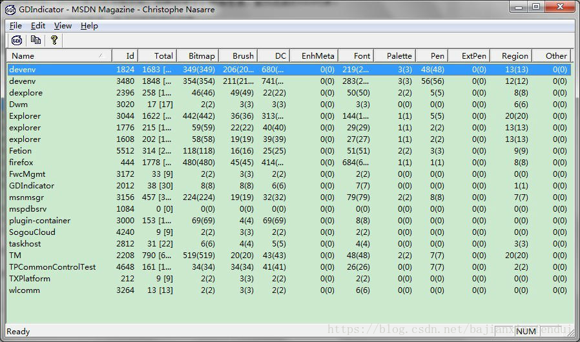Viewport: 580px width, 342px height.
Task: Select the plugin-container process row
Action: point(289,221)
